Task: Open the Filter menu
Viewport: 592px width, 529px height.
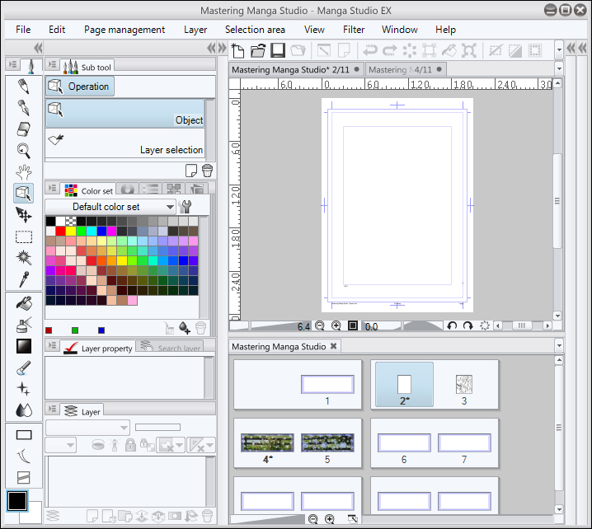Action: (x=354, y=30)
